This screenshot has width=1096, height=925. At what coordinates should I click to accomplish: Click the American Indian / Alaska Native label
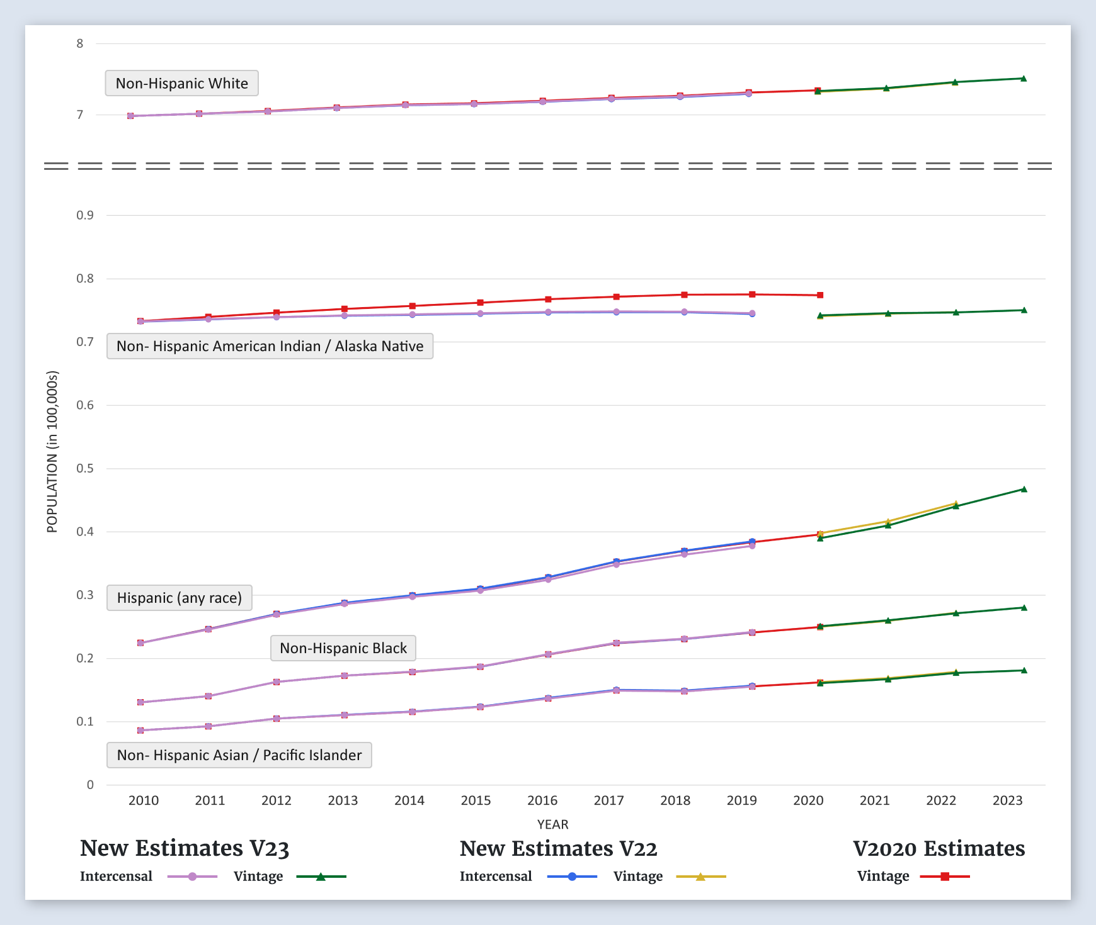pyautogui.click(x=270, y=346)
